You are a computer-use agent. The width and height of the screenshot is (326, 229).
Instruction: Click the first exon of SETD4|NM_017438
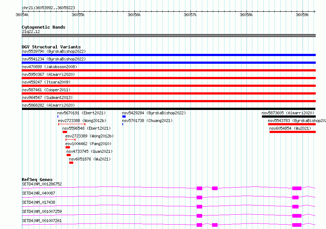coord(199,207)
